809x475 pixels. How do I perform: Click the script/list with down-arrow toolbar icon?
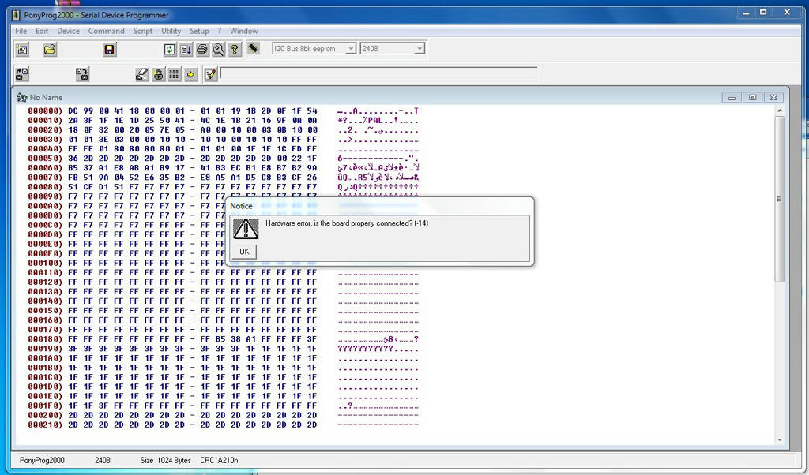click(186, 50)
